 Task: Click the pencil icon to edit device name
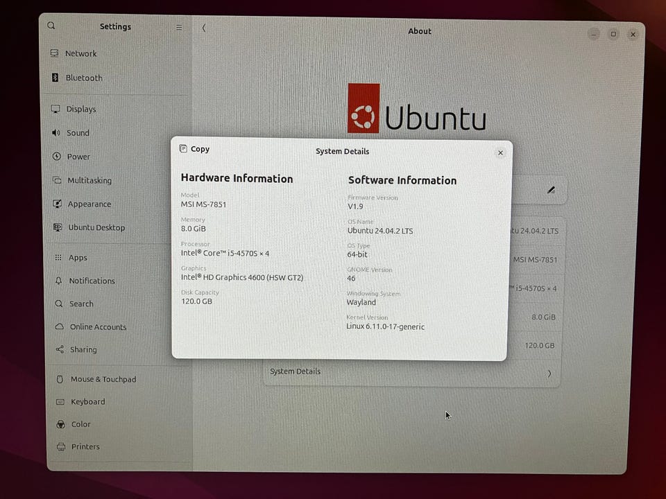coord(551,190)
